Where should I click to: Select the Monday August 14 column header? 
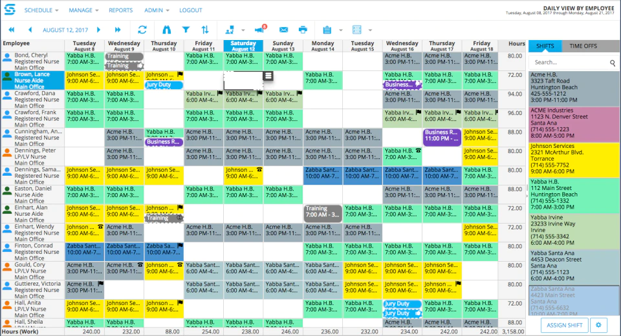(323, 46)
